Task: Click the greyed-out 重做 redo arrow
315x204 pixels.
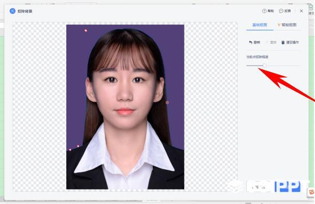Action: coord(267,42)
